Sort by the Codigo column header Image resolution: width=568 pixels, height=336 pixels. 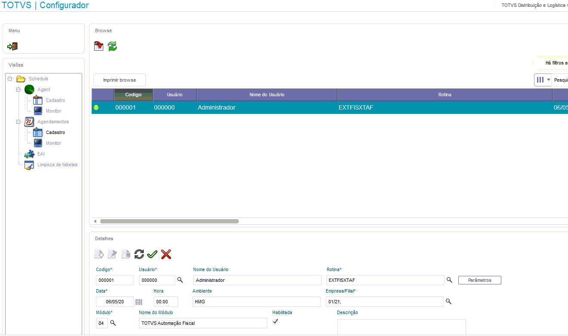133,95
